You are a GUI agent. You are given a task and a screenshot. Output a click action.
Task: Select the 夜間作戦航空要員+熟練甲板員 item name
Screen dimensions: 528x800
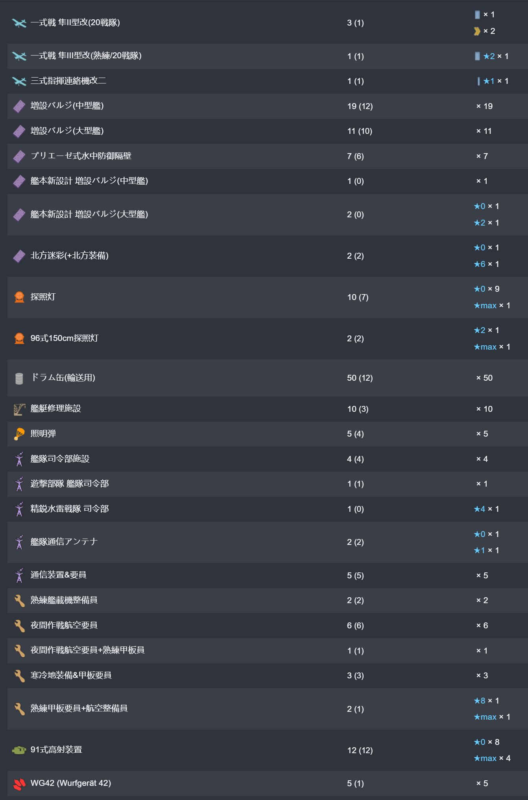click(87, 650)
